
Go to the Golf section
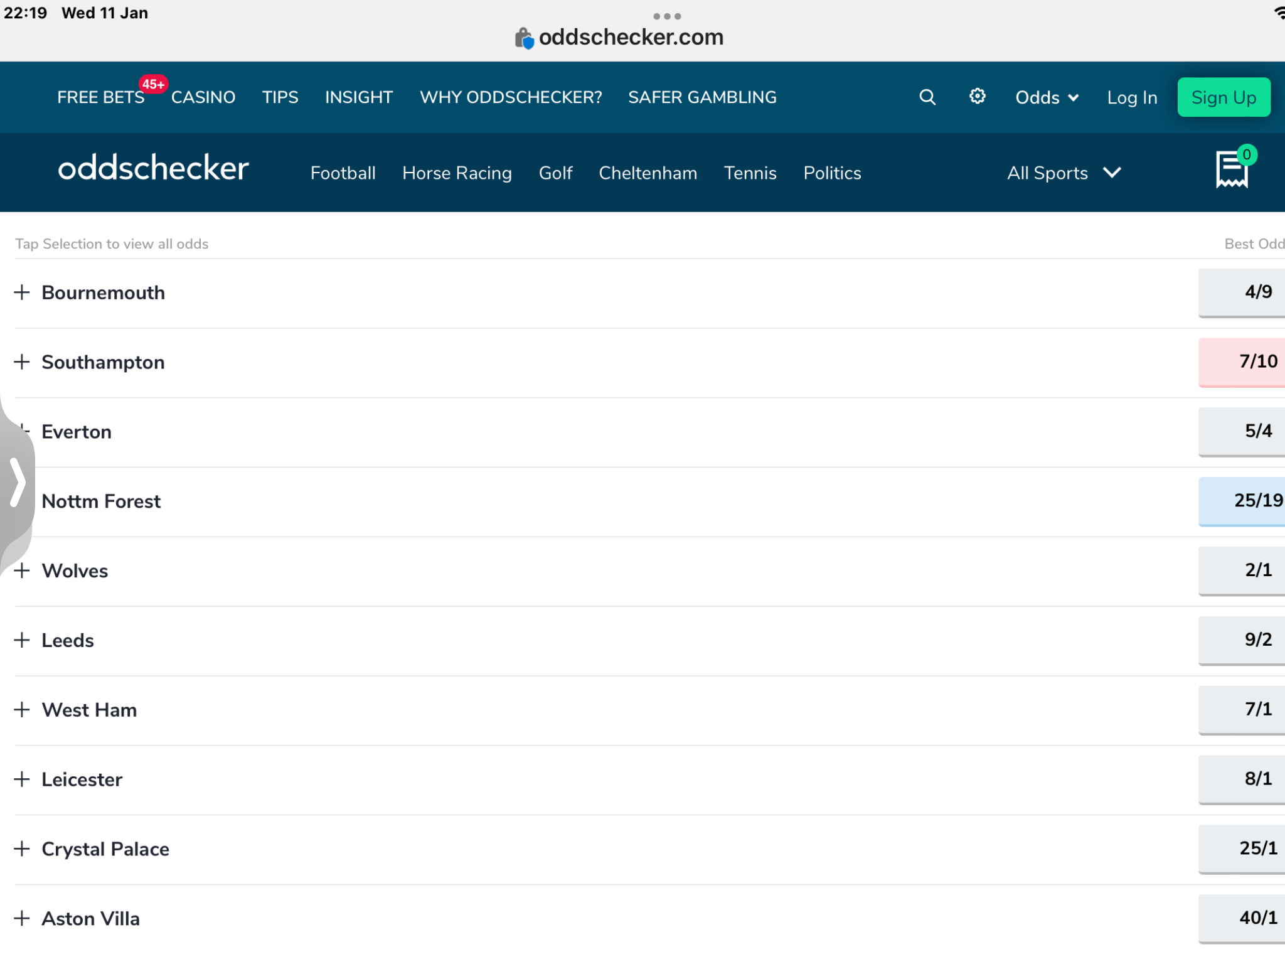556,173
